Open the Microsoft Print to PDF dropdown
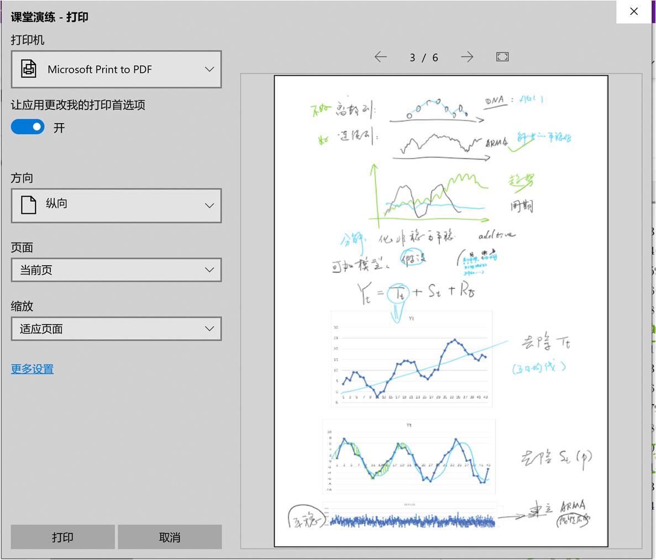Viewport: 656px width, 560px height. click(x=116, y=70)
